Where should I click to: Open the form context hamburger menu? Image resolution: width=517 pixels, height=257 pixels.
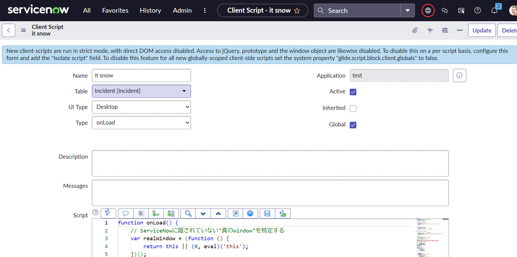coord(23,30)
